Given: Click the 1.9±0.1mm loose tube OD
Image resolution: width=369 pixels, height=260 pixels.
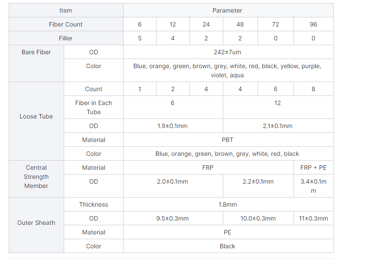Looking at the screenshot, I should point(173,126).
